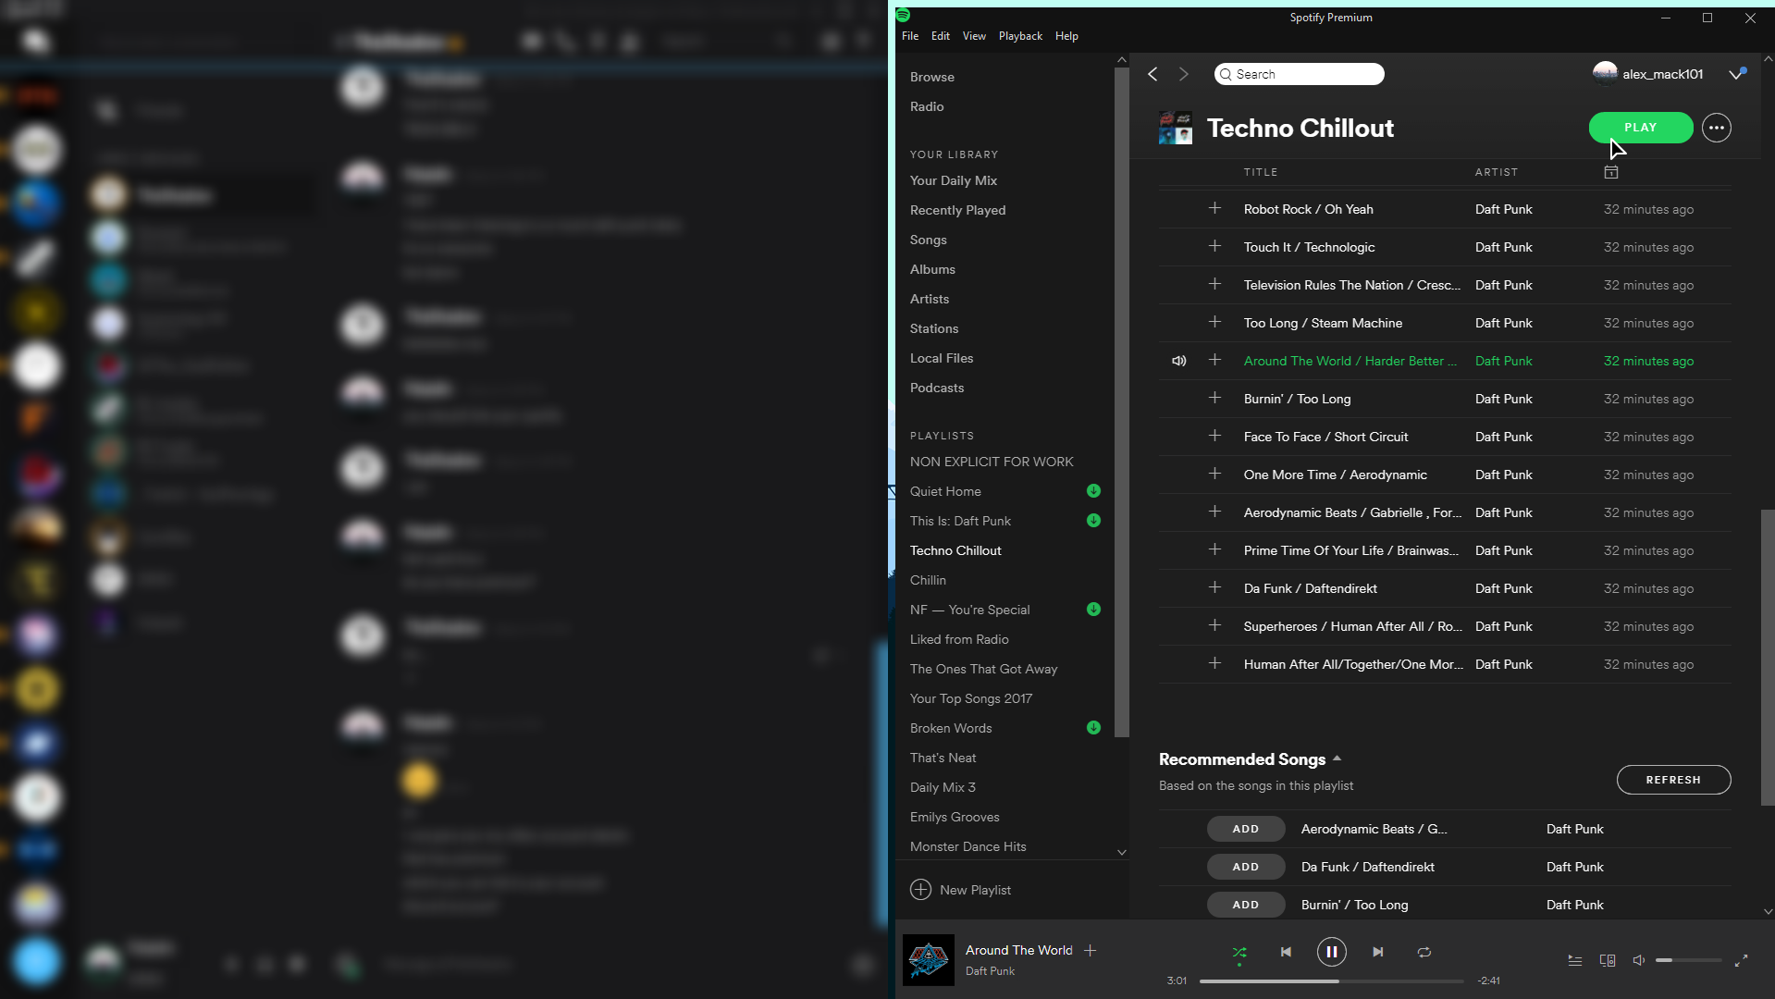Open the play queue
1775x999 pixels.
(x=1574, y=961)
